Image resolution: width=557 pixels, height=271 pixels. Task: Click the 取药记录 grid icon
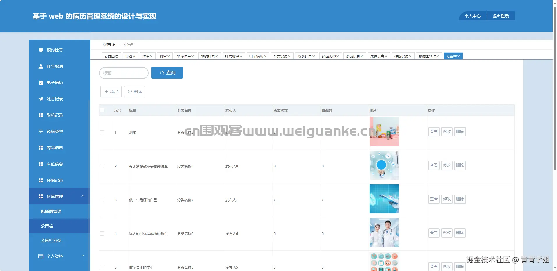coord(41,115)
